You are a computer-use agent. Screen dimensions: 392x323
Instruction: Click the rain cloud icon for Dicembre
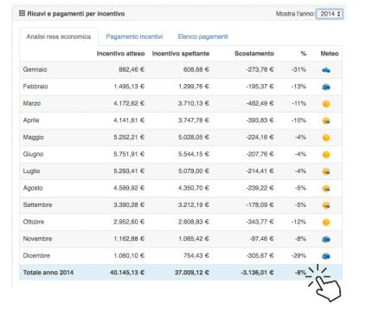click(x=326, y=256)
